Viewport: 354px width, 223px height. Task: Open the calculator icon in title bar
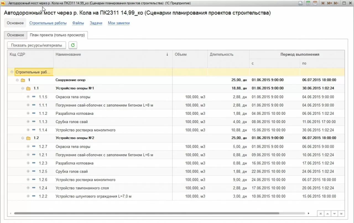click(308, 3)
